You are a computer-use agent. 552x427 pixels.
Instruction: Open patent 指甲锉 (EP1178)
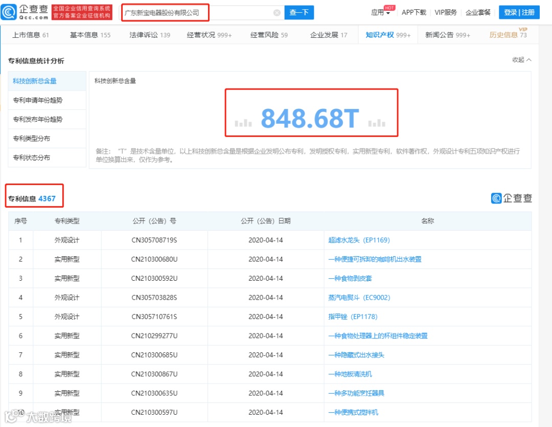tap(352, 317)
